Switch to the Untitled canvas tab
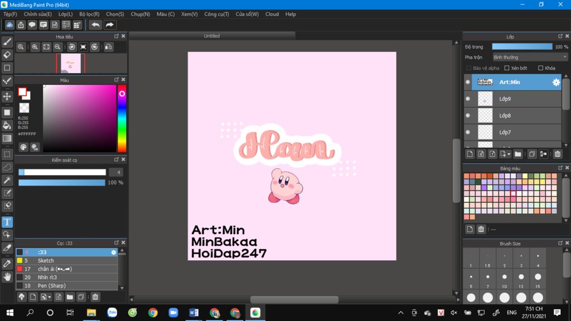Screen dimensions: 571x321 (x=211, y=36)
